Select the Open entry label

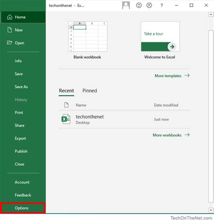(x=19, y=43)
